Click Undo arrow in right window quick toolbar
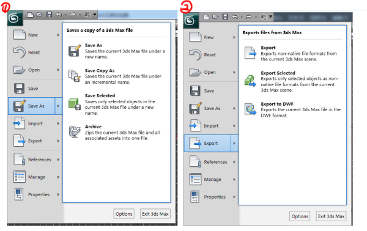The width and height of the screenshot is (367, 231). (235, 17)
